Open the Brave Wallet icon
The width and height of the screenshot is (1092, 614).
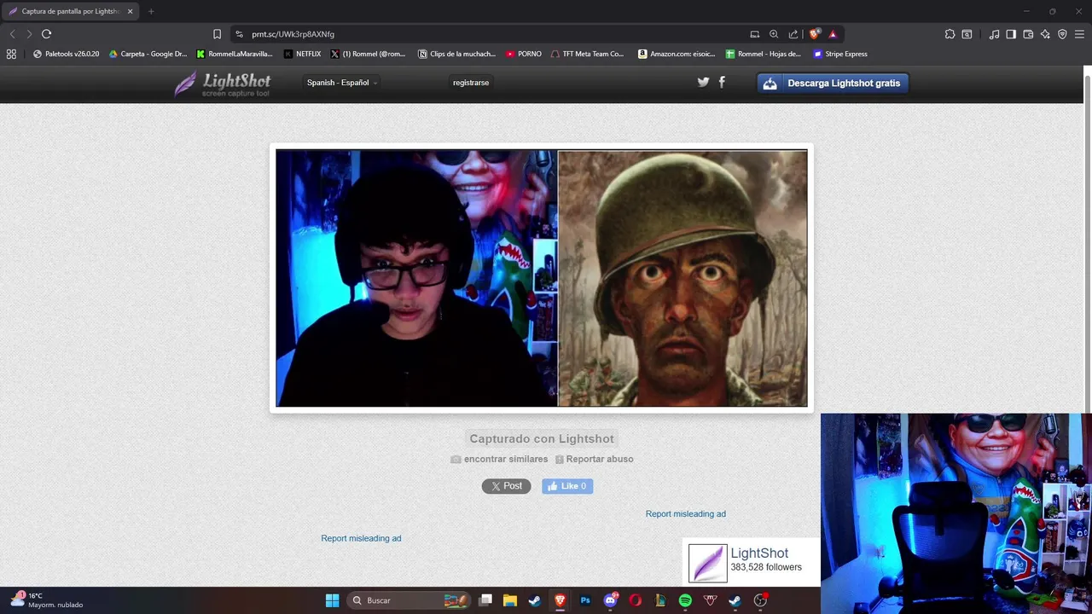point(1028,34)
